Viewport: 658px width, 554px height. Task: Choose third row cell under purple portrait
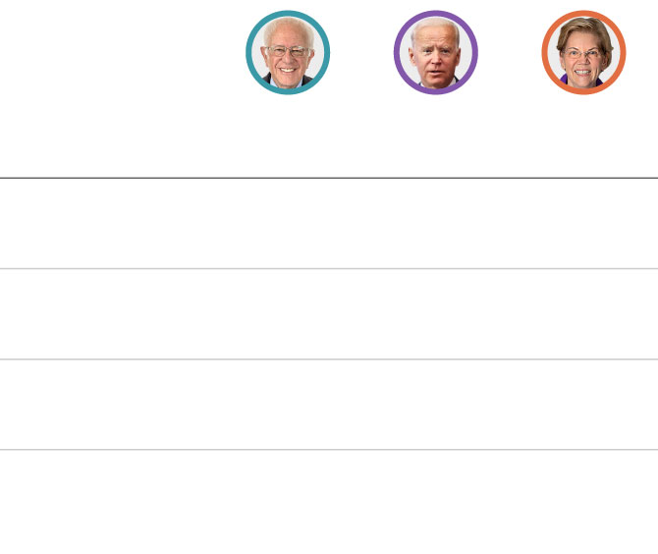tap(436, 405)
